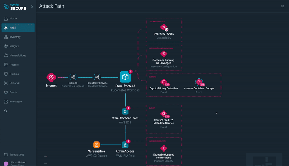The width and height of the screenshot is (289, 166).
Task: Click the badge 1 on AdminAccess
Action: [128, 141]
